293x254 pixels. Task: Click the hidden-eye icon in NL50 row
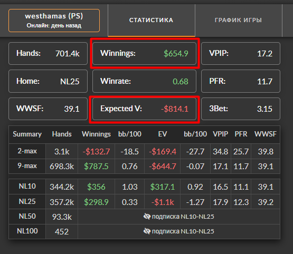pyautogui.click(x=147, y=217)
